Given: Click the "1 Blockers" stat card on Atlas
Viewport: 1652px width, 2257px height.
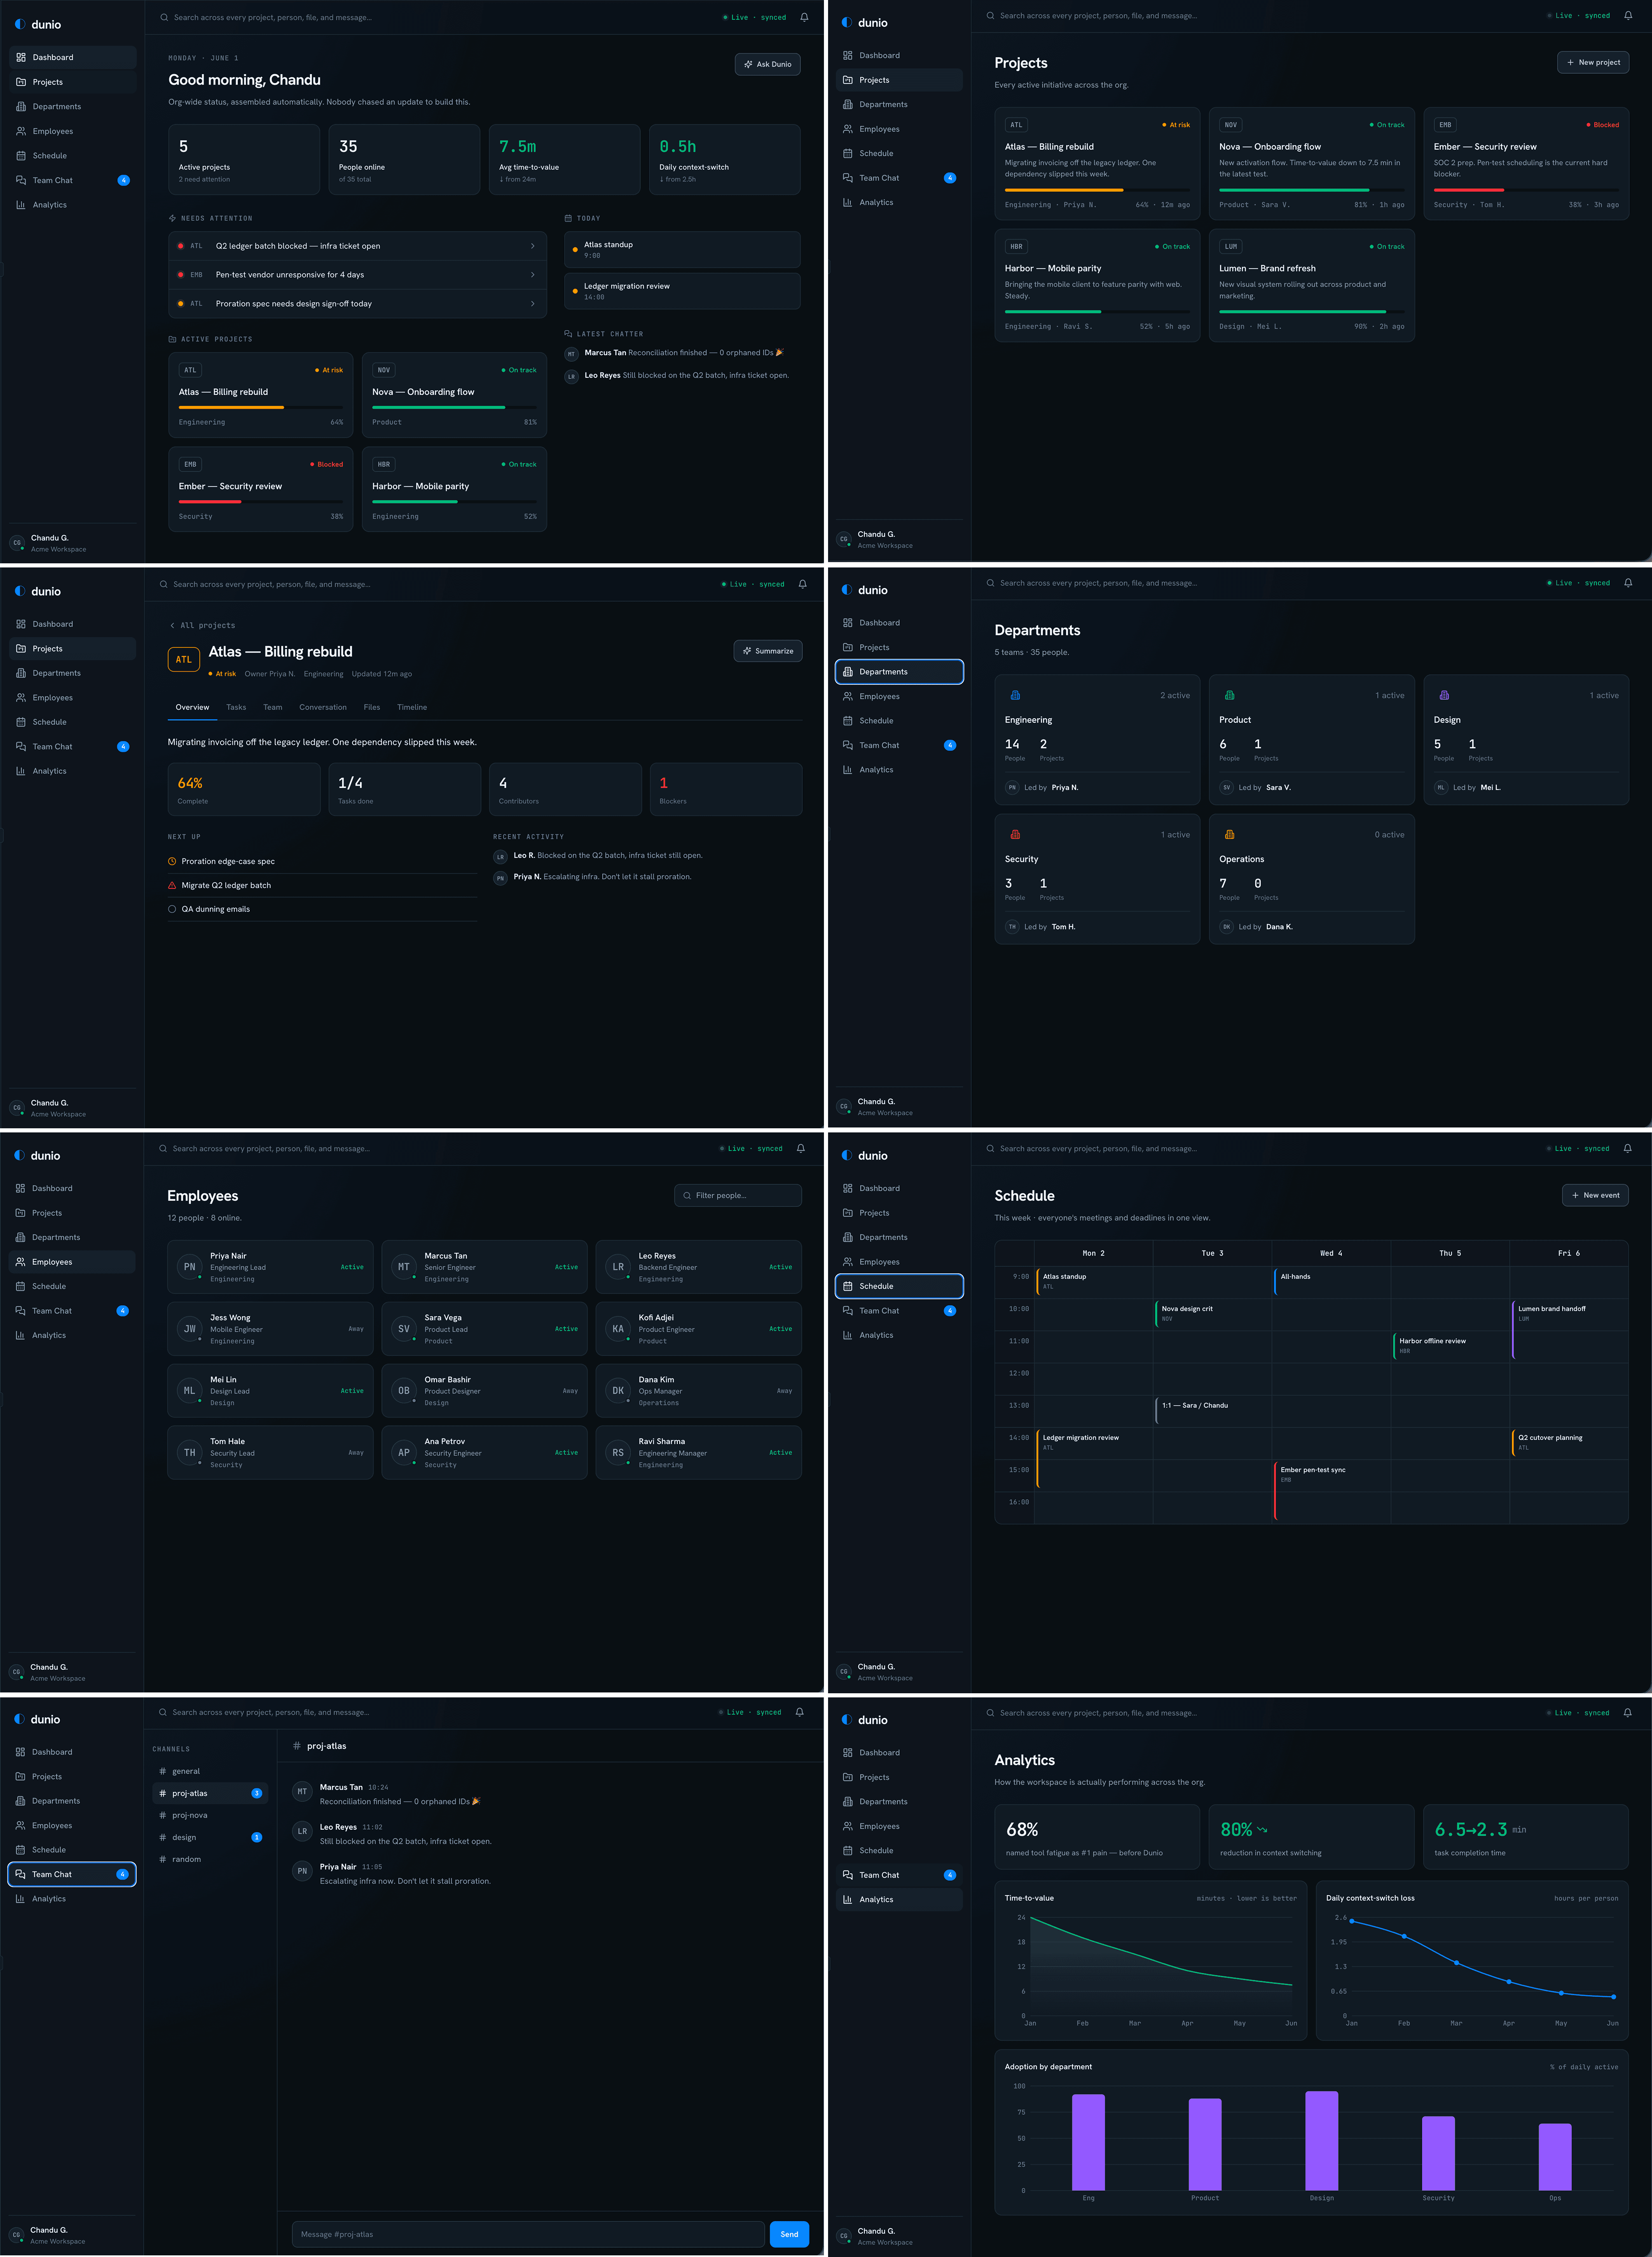Looking at the screenshot, I should [x=726, y=789].
